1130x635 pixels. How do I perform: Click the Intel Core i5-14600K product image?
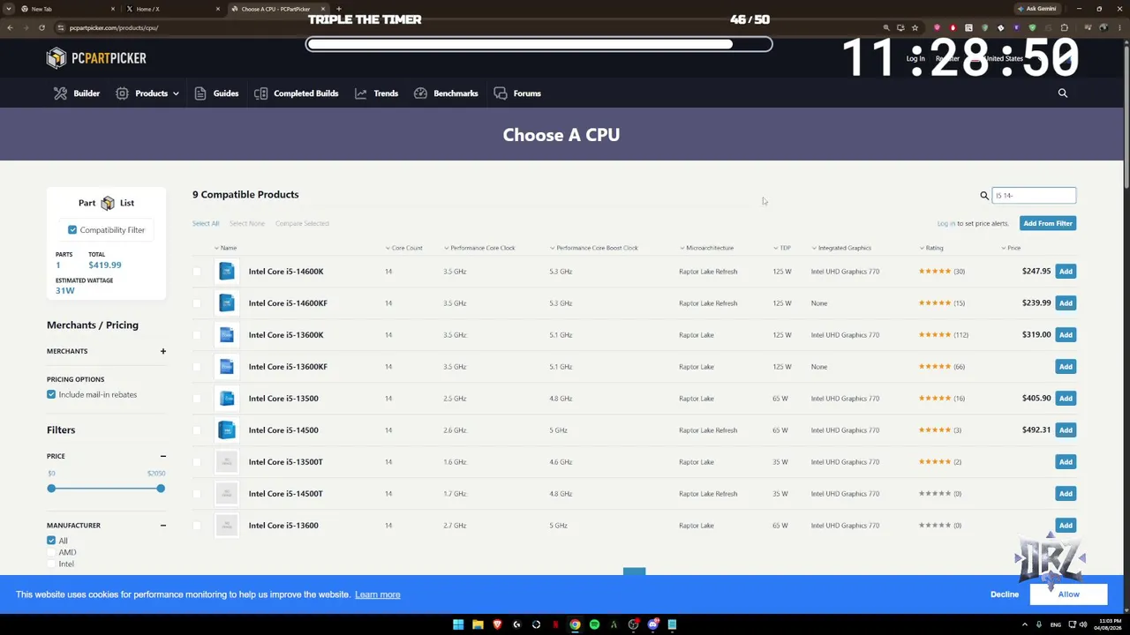[x=227, y=272]
